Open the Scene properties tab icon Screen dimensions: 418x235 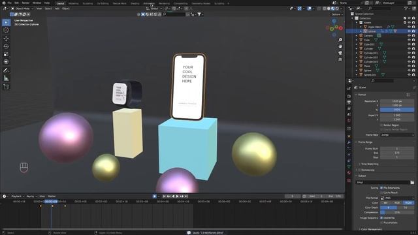click(x=349, y=115)
